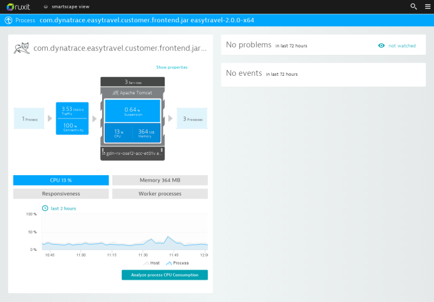Click the up-arrow Process navigation icon

(8, 20)
